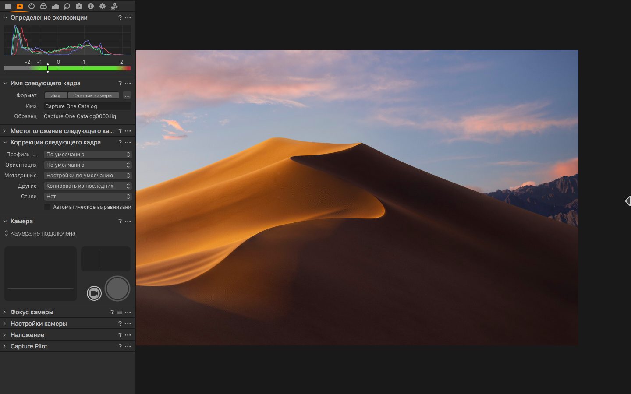The height and width of the screenshot is (394, 631).
Task: Open the Стили dropdown showing Нет
Action: [x=87, y=196]
